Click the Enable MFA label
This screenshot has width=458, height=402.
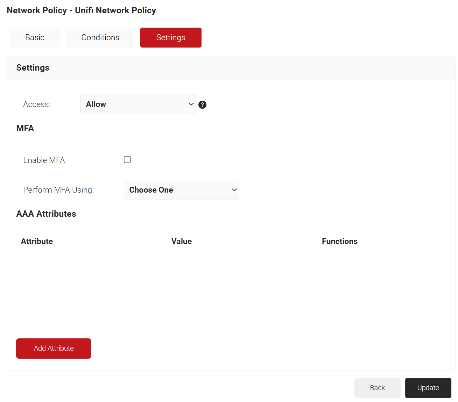[44, 160]
